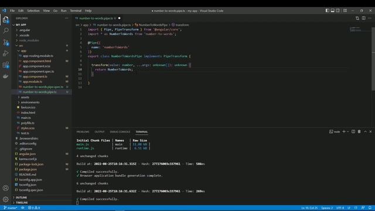Switch to the Output tab

100,132
